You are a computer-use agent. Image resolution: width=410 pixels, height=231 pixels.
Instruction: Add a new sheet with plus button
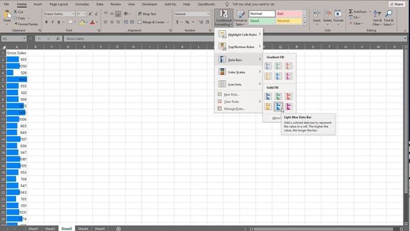(x=119, y=228)
